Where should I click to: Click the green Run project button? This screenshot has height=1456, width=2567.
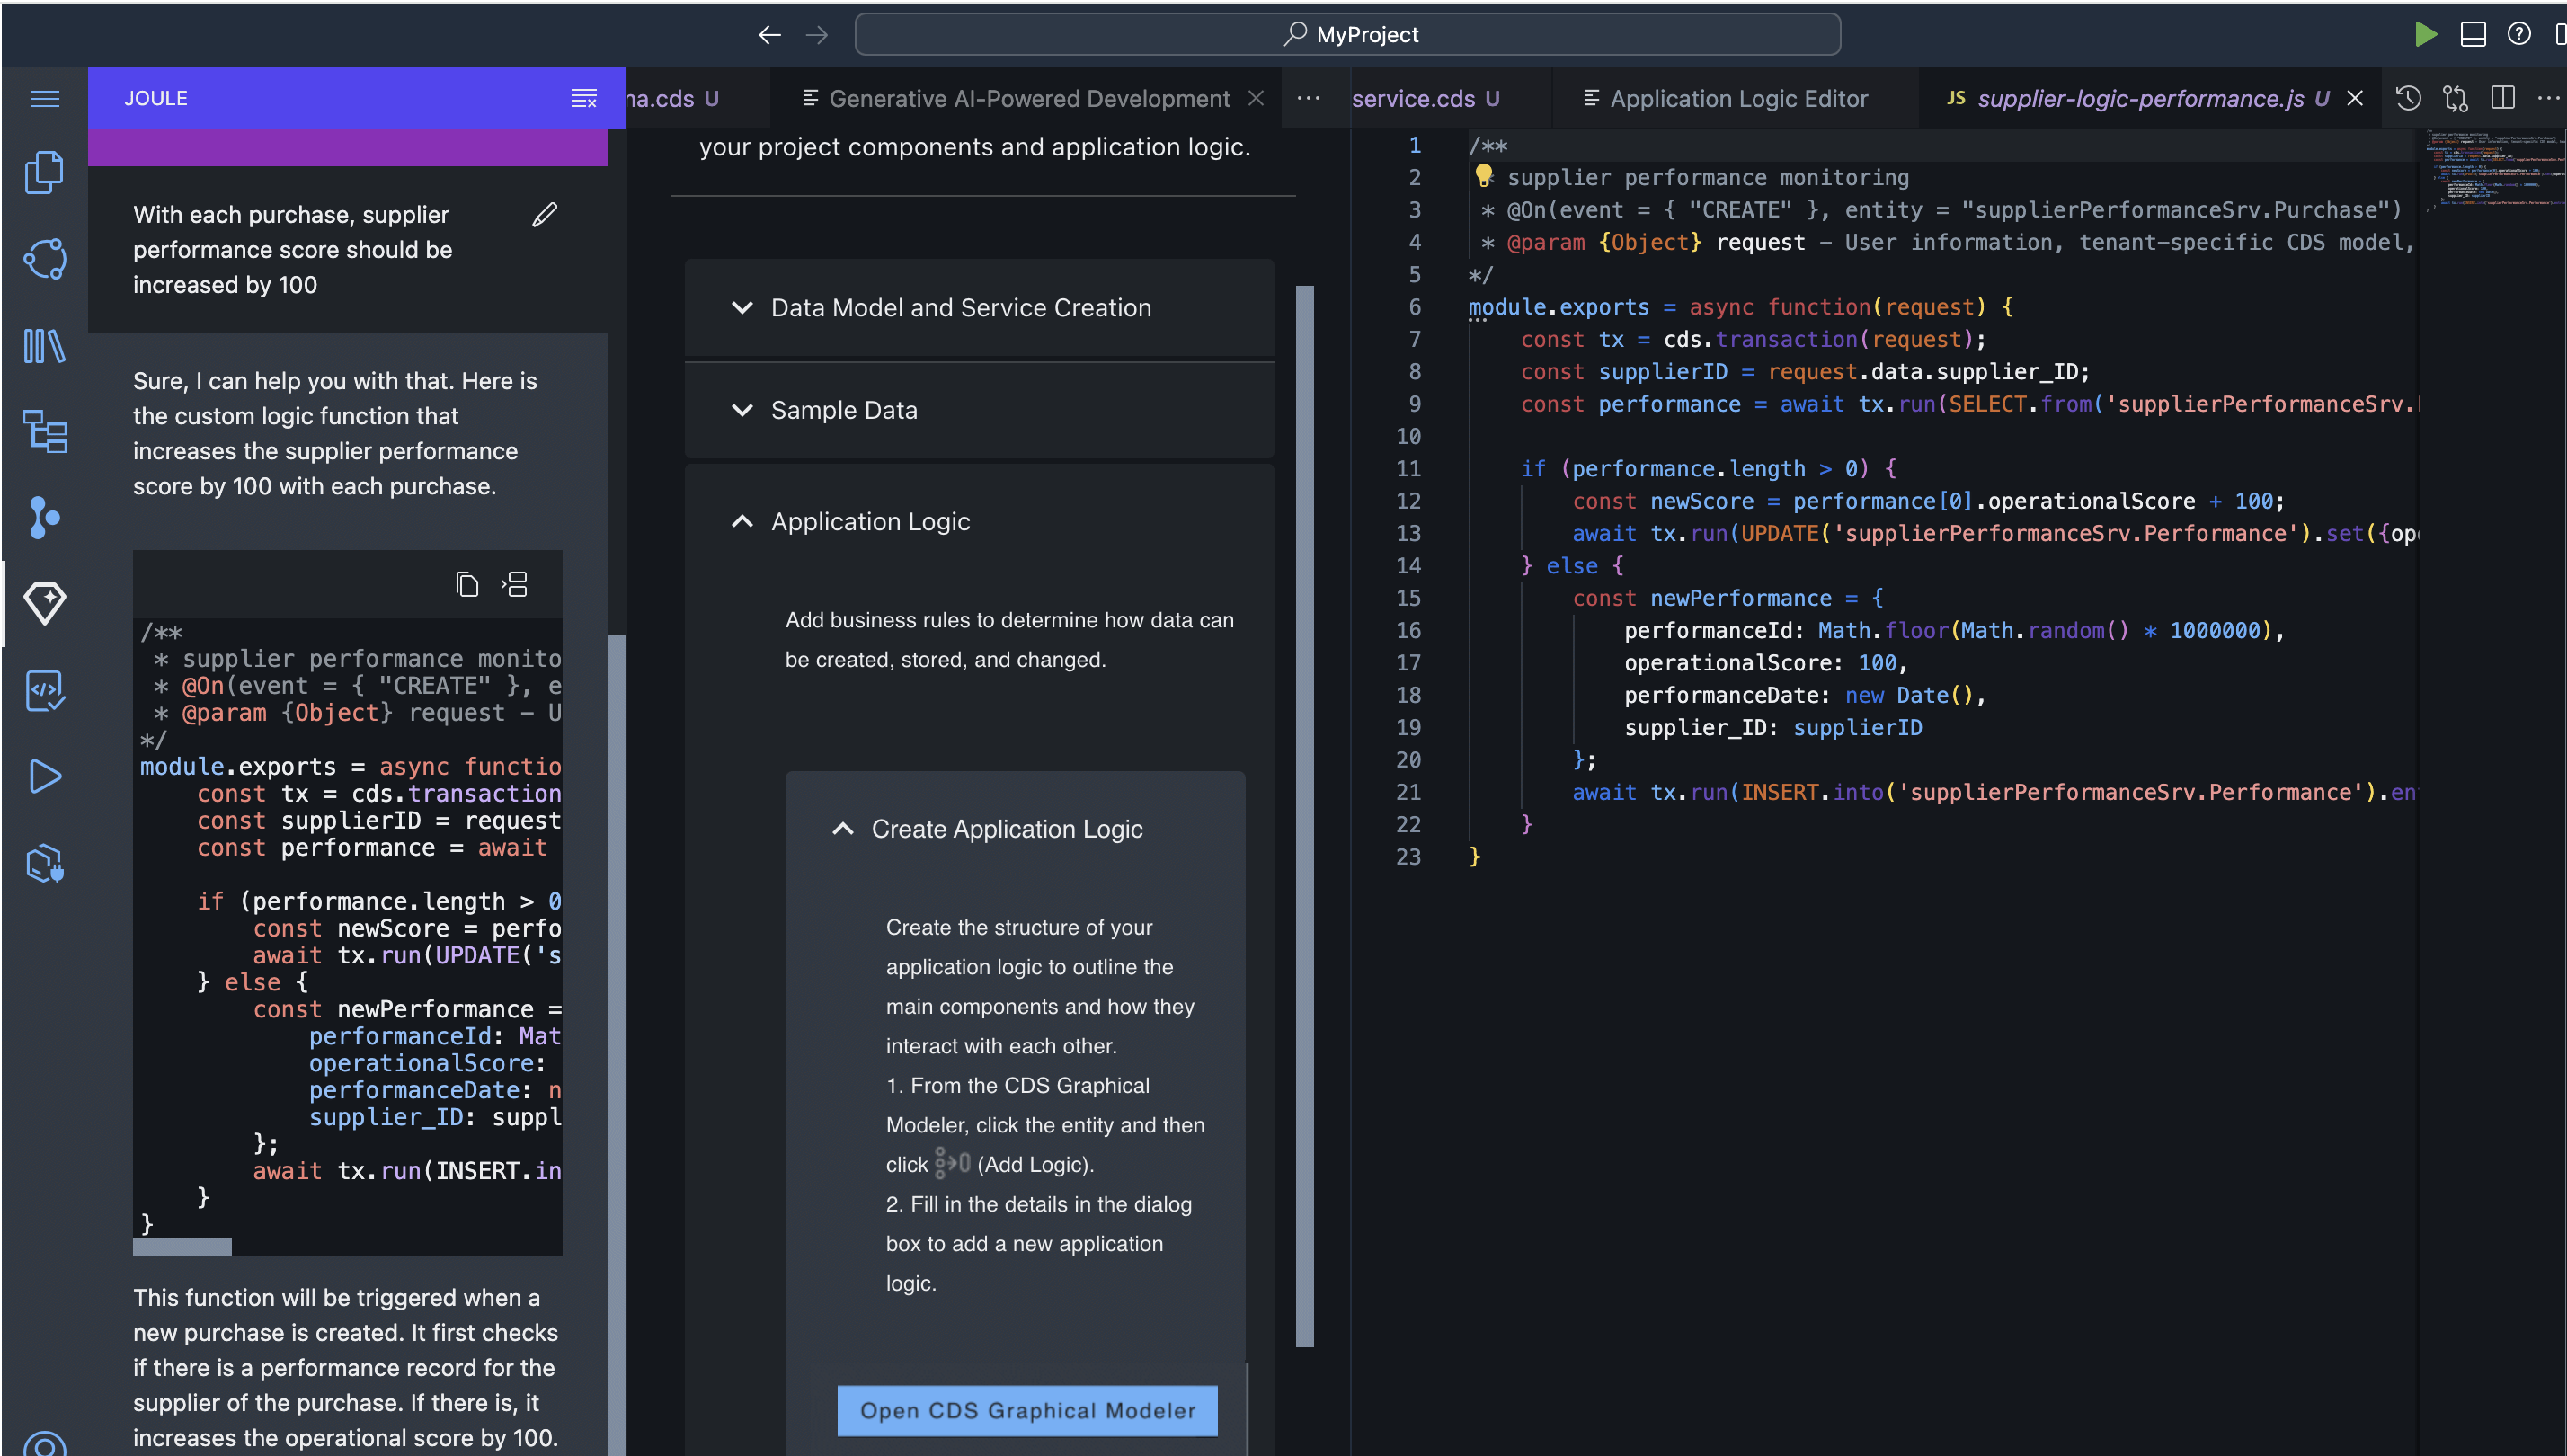click(2424, 34)
